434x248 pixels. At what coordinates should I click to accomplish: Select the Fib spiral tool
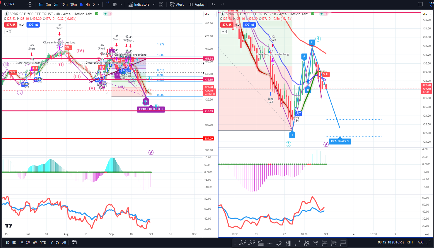[x=316, y=243]
